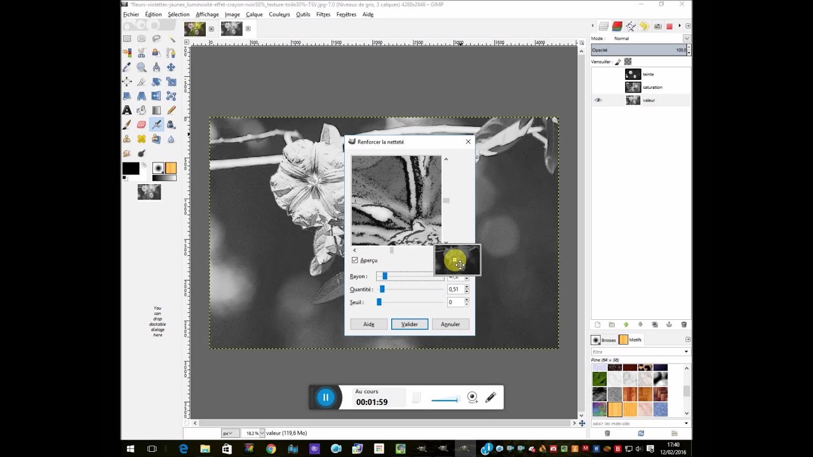Select the Dodge/Burn tool
813x457 pixels.
coord(141,153)
